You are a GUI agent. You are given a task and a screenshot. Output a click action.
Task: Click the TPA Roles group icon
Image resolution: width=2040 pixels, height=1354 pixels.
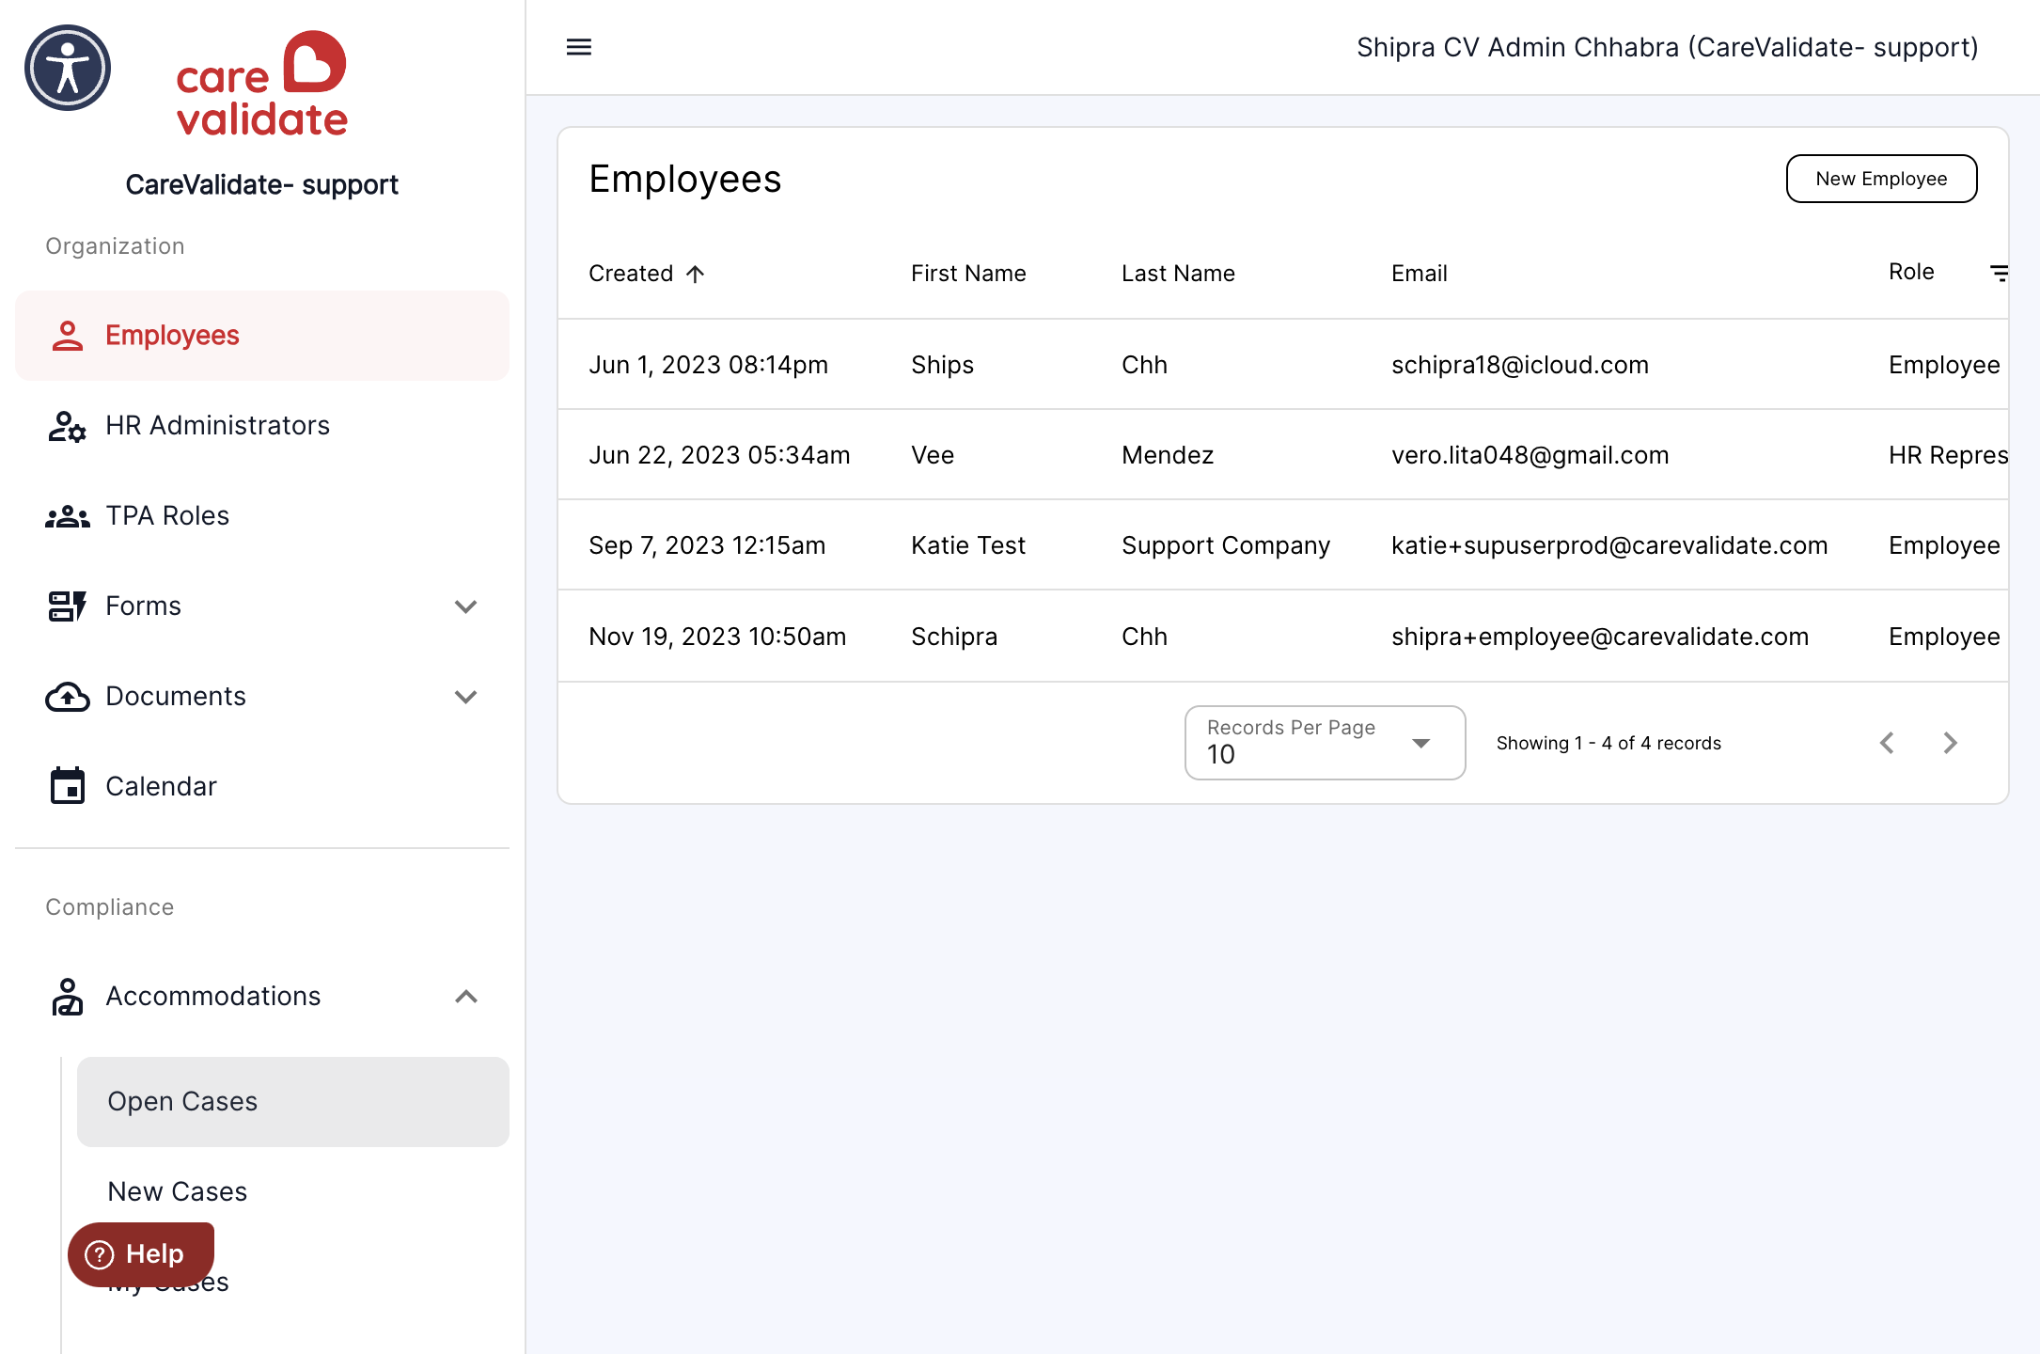pyautogui.click(x=68, y=516)
